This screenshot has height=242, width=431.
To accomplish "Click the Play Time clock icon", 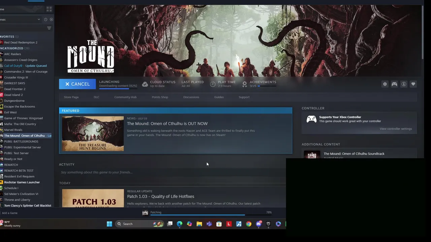I will tap(212, 84).
